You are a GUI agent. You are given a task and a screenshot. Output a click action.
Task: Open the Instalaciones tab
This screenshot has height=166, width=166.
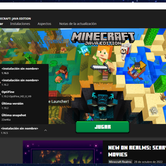(20, 24)
